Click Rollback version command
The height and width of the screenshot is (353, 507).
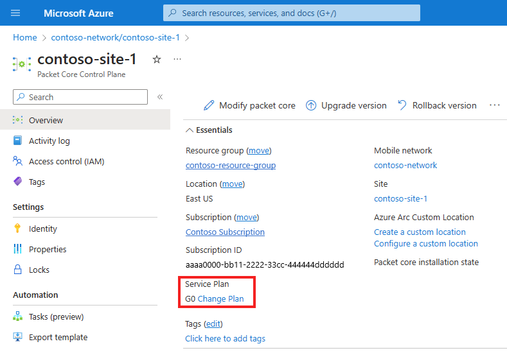(x=437, y=106)
